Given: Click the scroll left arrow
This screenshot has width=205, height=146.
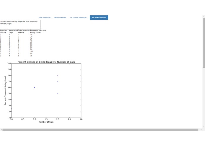Looking at the screenshot, I should [x=1, y=130].
